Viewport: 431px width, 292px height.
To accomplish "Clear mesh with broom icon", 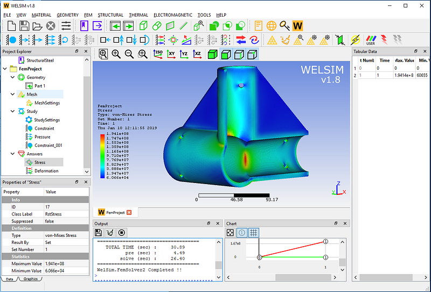I will pyautogui.click(x=285, y=40).
